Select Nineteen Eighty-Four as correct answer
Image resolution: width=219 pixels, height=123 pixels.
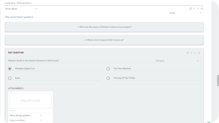pos(10,69)
